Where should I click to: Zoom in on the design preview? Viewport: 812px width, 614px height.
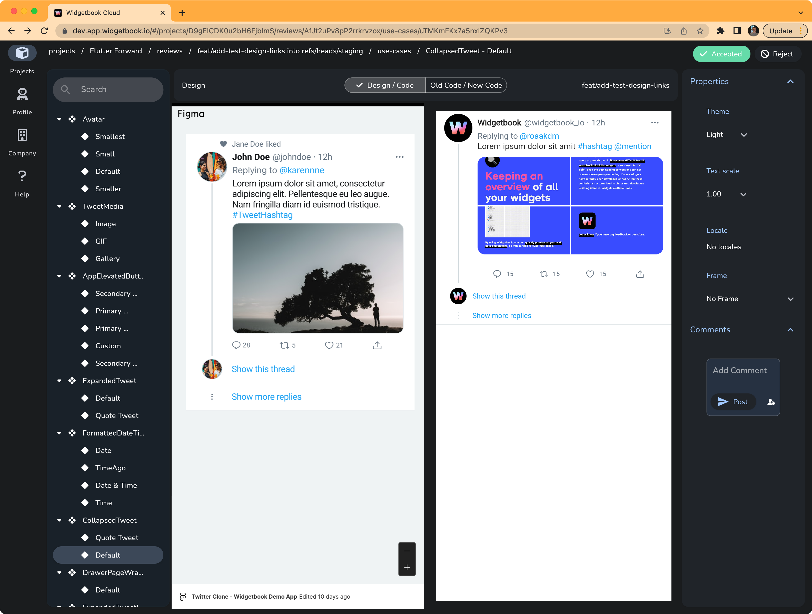click(x=407, y=567)
